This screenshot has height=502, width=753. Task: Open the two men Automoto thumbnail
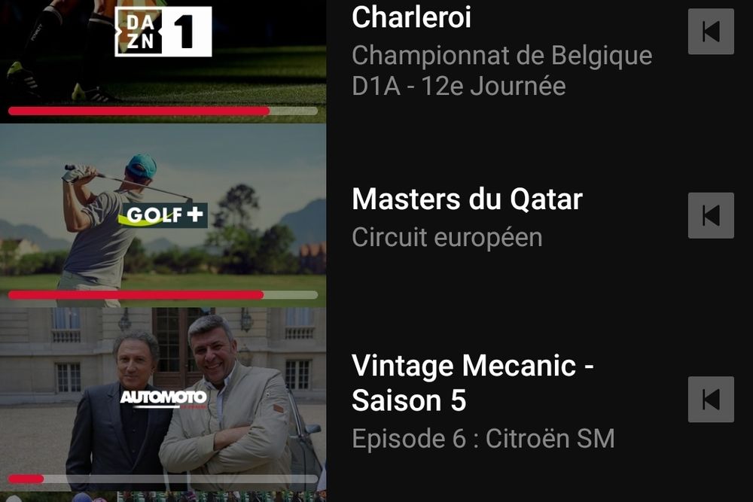click(x=163, y=400)
